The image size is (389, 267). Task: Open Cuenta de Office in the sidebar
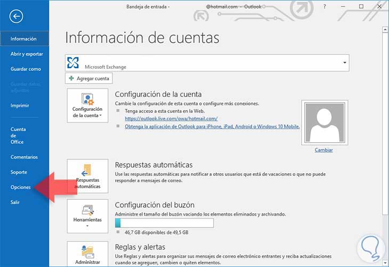coord(18,135)
